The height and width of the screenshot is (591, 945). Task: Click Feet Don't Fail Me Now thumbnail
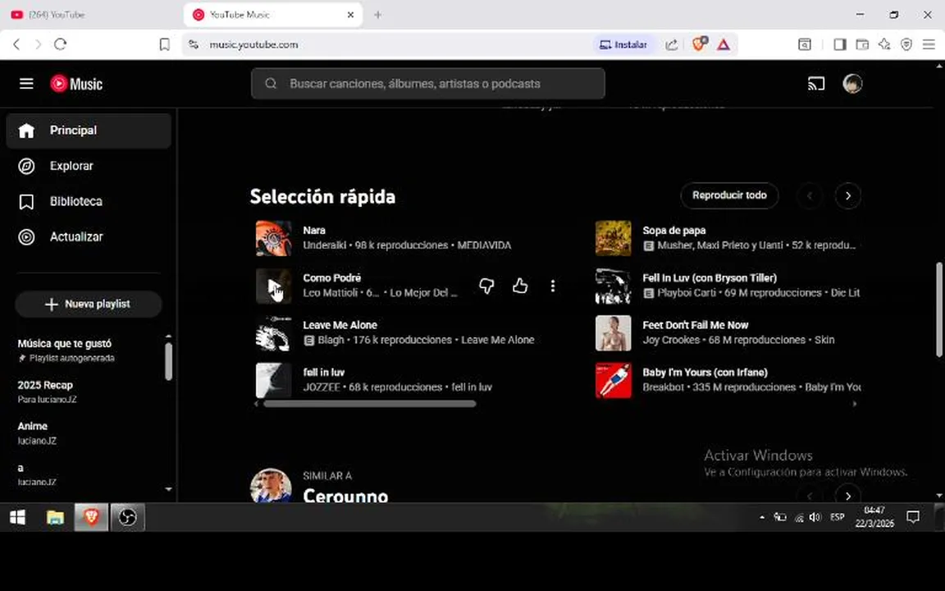(613, 333)
